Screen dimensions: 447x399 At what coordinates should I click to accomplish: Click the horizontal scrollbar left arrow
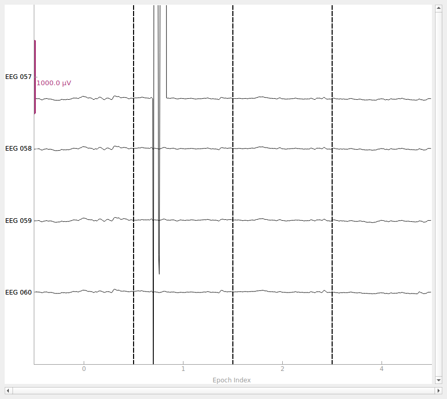click(x=8, y=391)
